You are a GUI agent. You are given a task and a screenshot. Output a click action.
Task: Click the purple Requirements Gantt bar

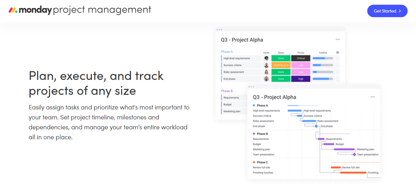coord(321,139)
